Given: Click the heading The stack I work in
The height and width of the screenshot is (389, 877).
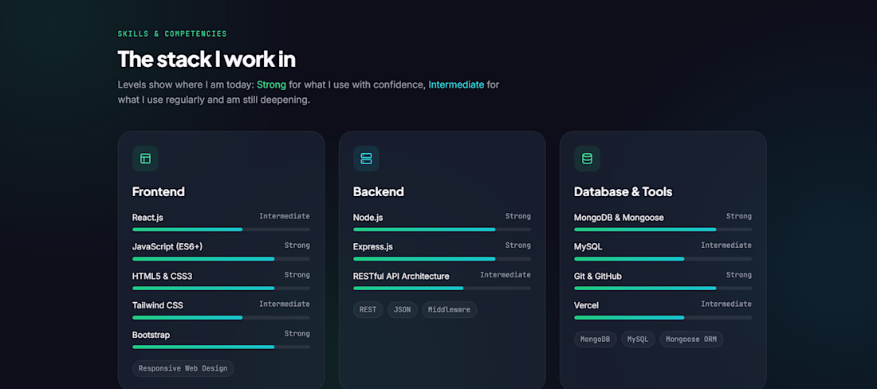Looking at the screenshot, I should (206, 59).
